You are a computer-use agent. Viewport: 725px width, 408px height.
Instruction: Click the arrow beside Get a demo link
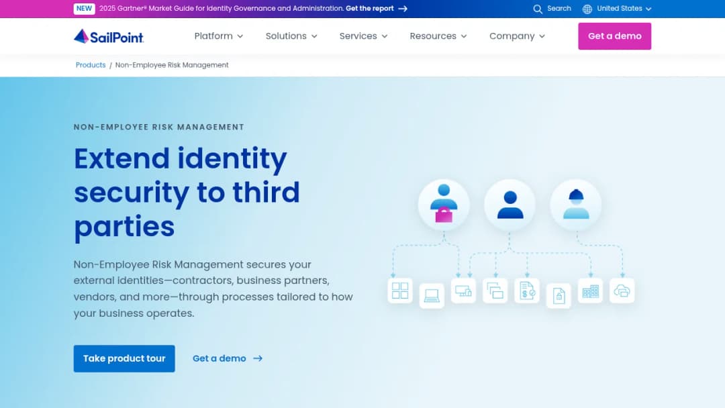pyautogui.click(x=258, y=358)
